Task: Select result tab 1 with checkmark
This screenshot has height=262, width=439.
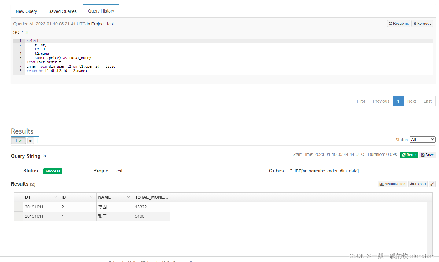Action: coord(18,141)
